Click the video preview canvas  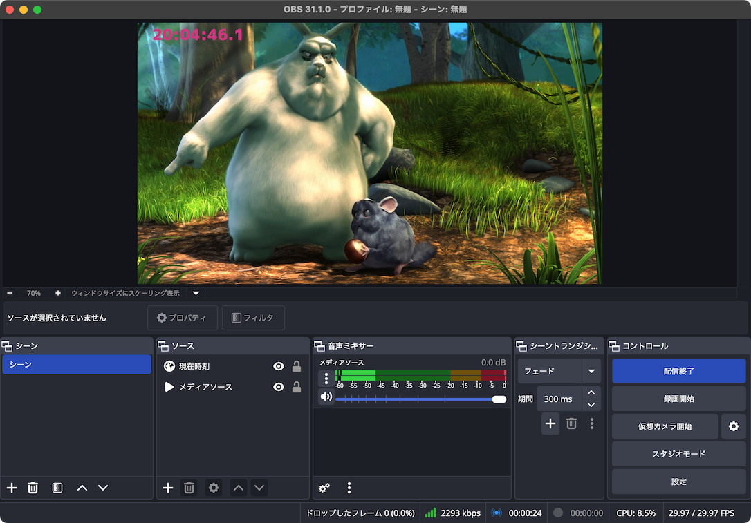pos(370,153)
